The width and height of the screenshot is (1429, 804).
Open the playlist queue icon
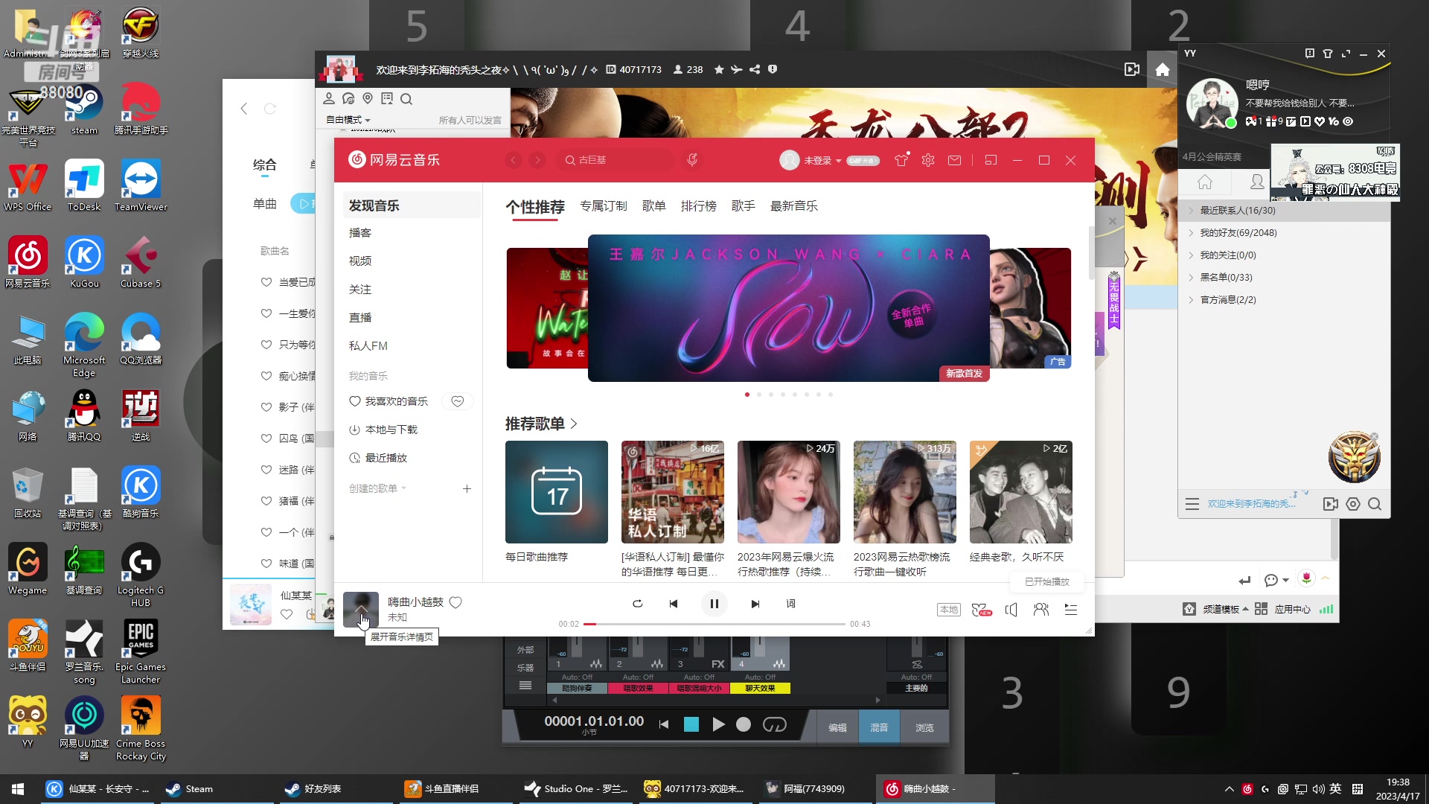1070,610
